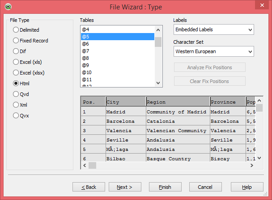Click the < Back button
The image size is (272, 200).
click(89, 187)
